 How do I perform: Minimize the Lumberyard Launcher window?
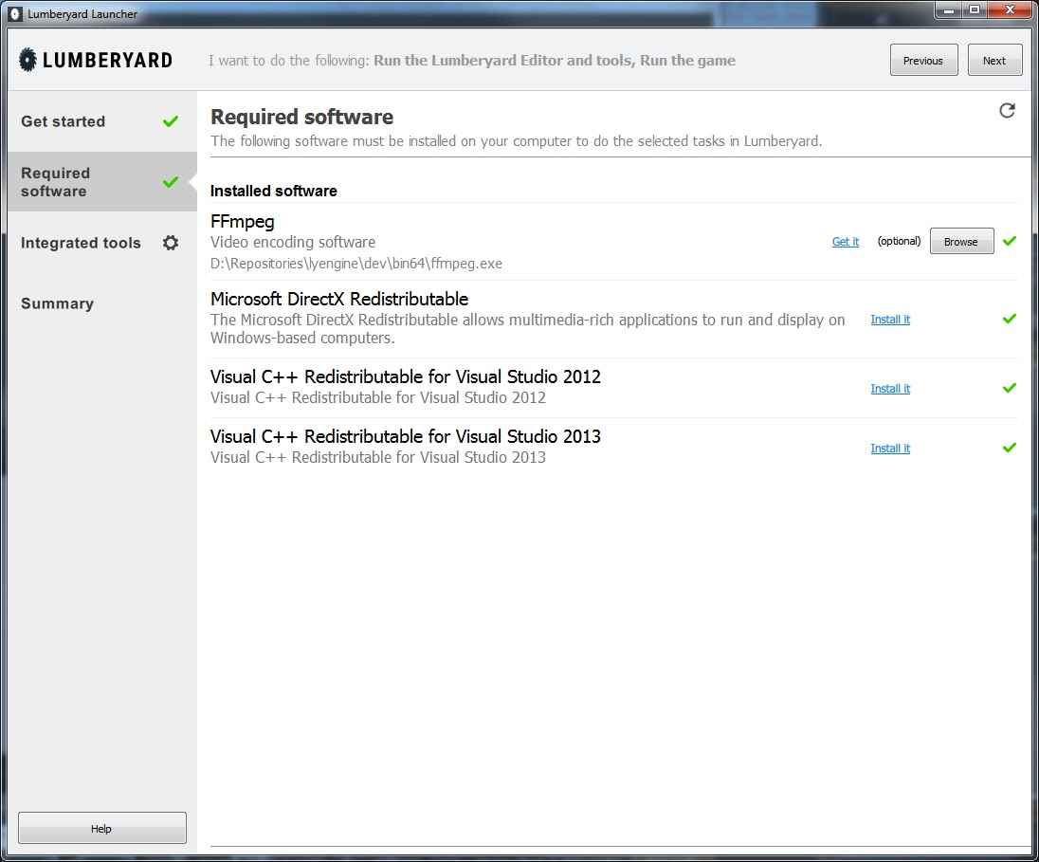click(949, 9)
